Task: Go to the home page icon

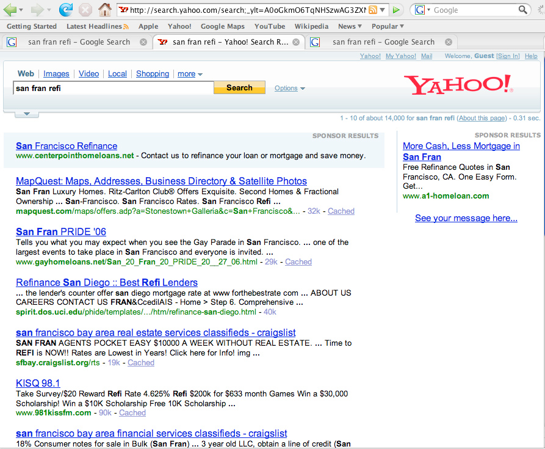Action: tap(104, 9)
